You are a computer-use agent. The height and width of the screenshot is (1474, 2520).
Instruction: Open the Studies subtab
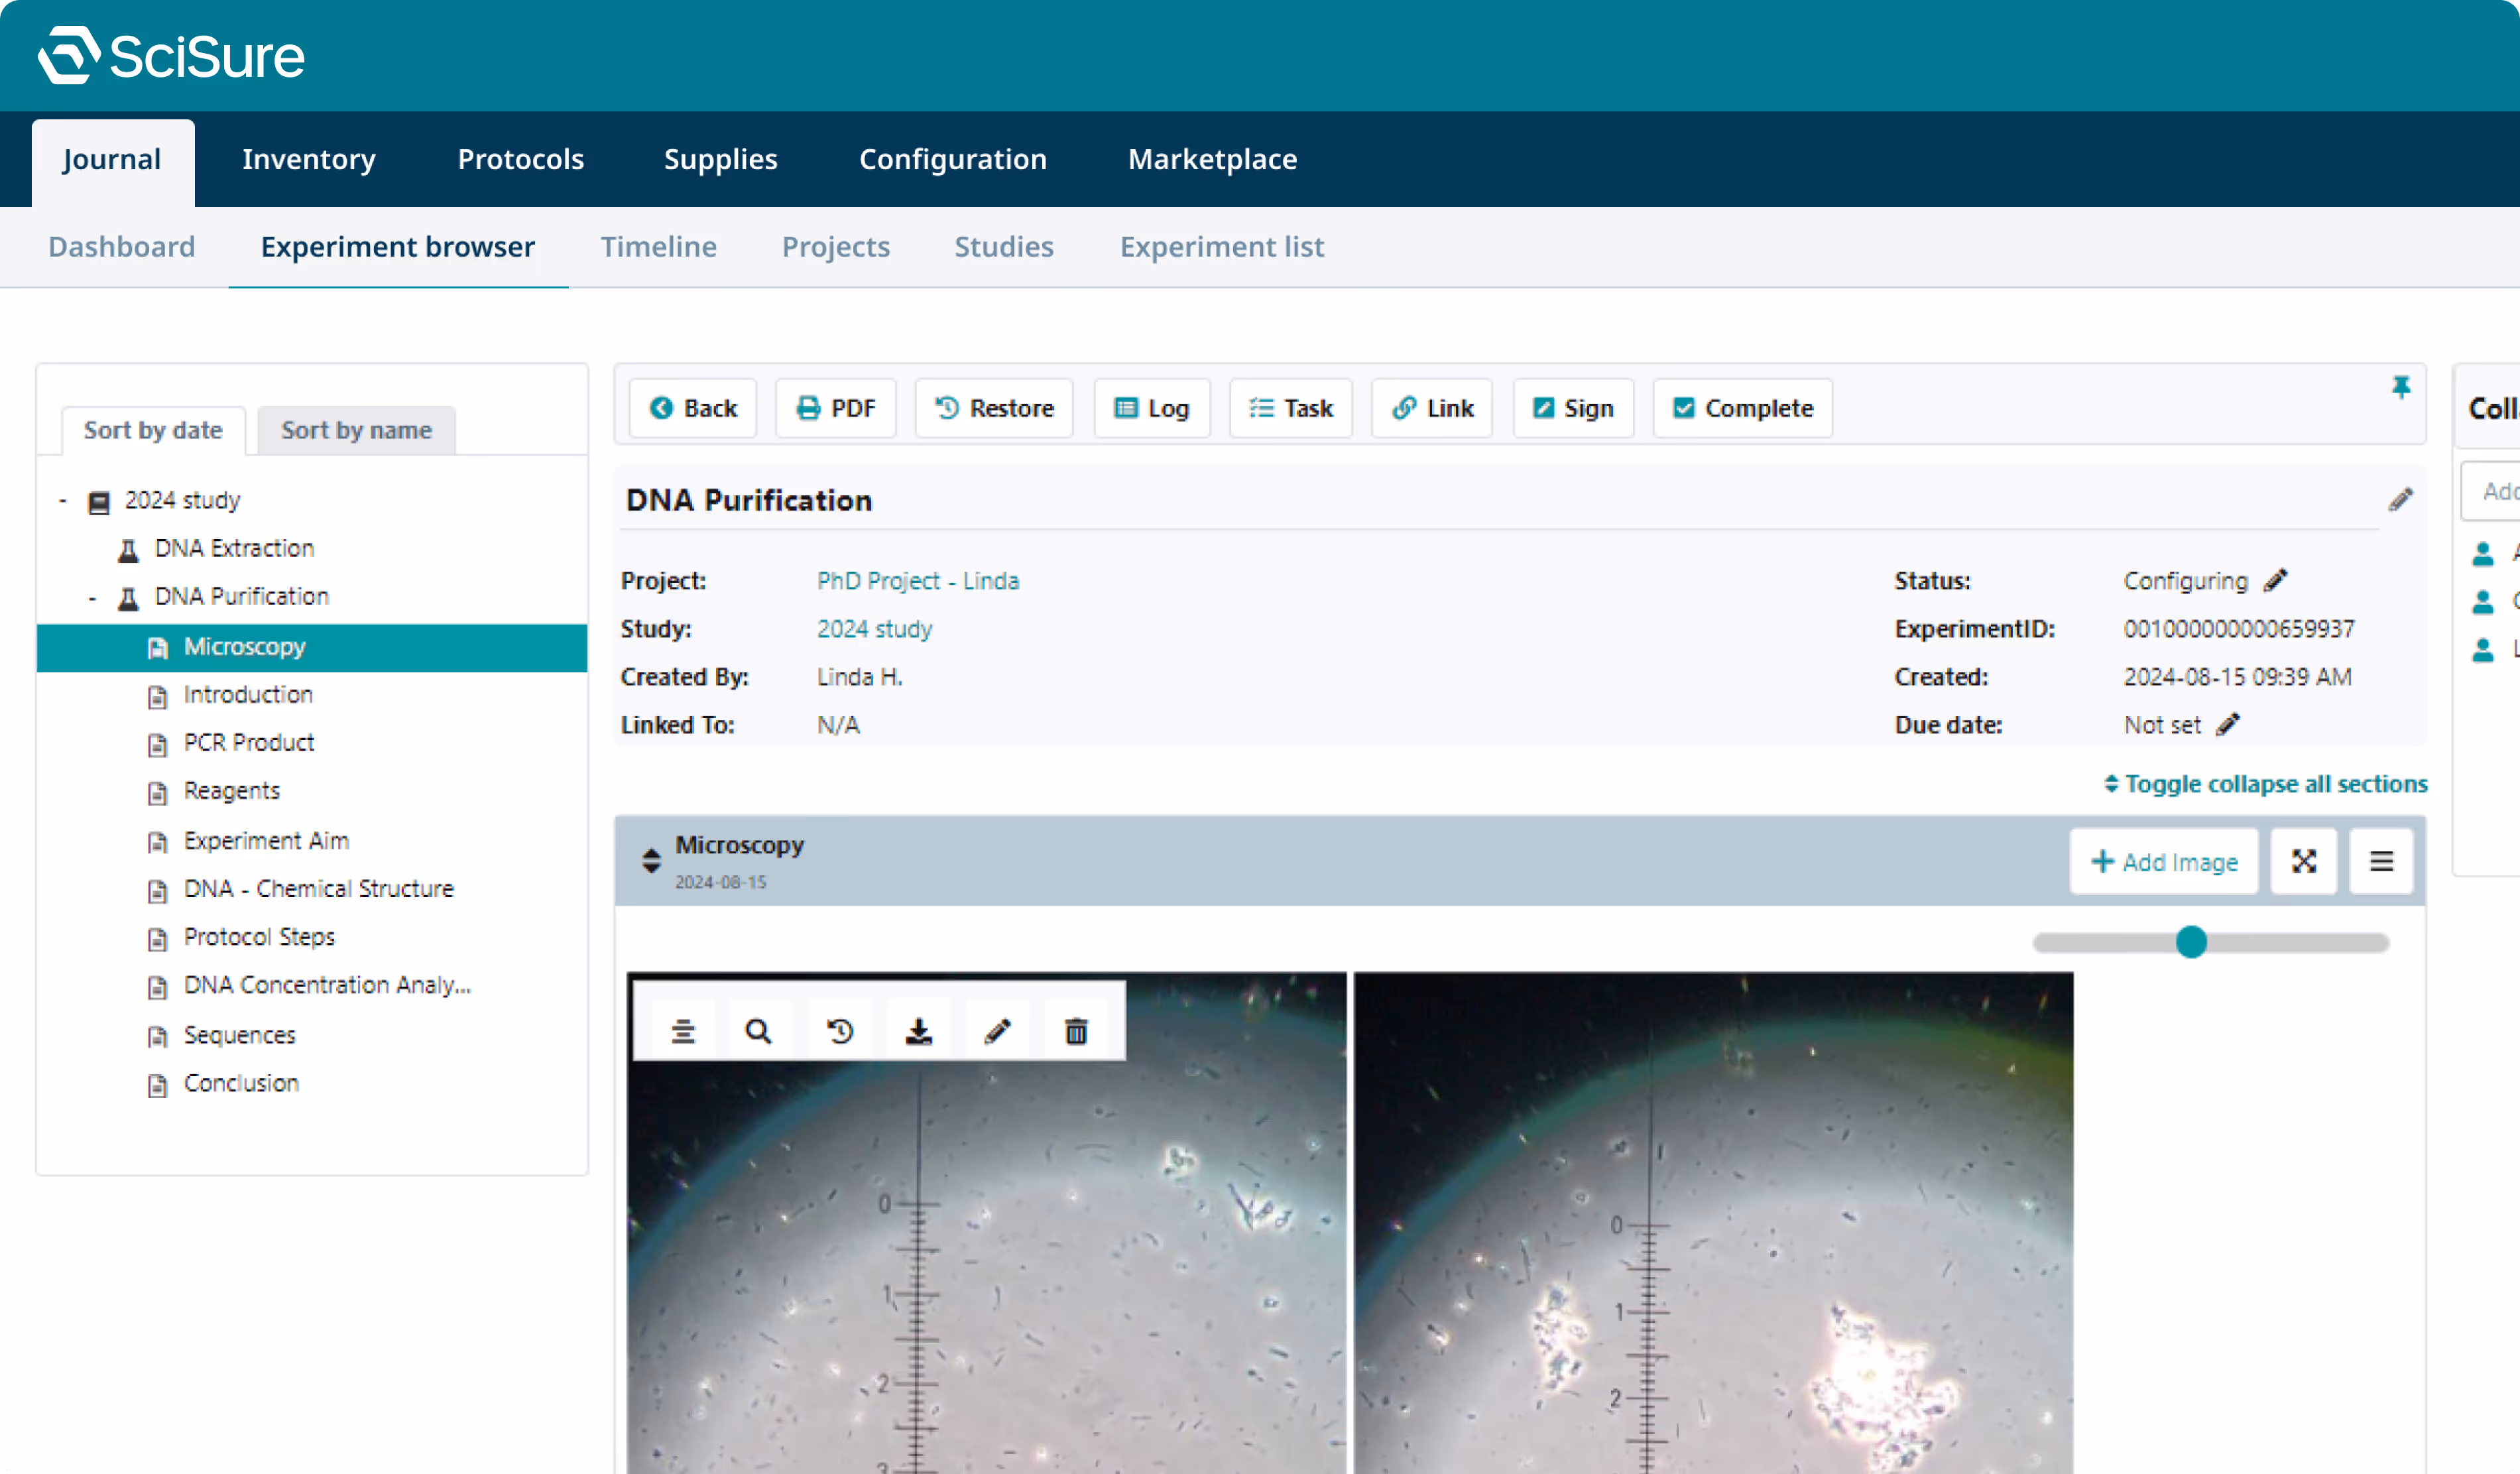1003,246
